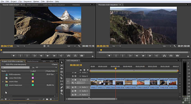The height and width of the screenshot is (104, 191).
Task: Select the Hand tool
Action: click(62, 91)
